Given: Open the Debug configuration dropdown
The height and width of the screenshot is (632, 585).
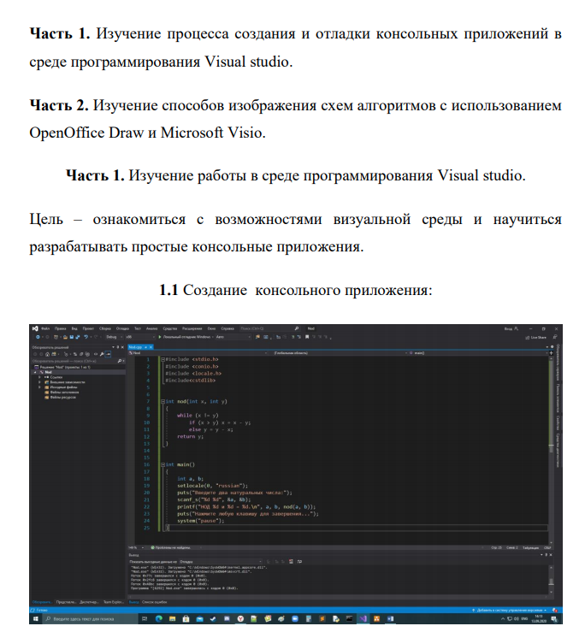Looking at the screenshot, I should [x=114, y=337].
